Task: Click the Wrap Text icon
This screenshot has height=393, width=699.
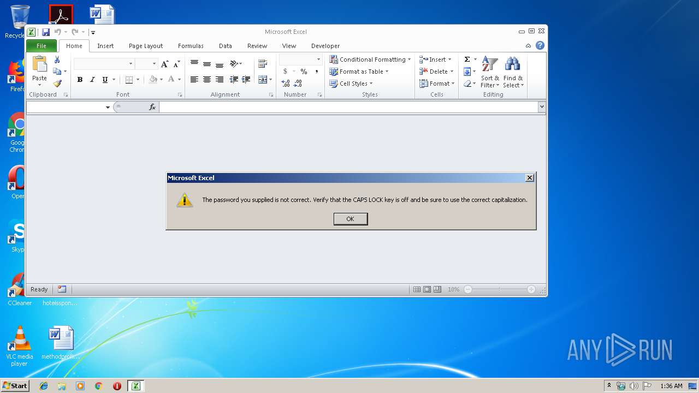Action: 263,64
